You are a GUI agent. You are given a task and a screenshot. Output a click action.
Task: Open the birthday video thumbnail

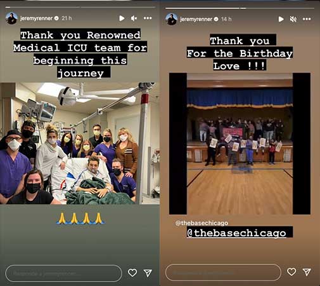click(x=240, y=144)
